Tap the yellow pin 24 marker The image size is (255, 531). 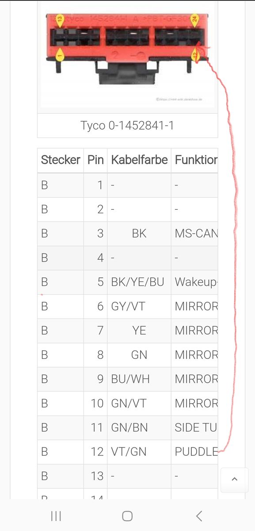click(x=194, y=20)
